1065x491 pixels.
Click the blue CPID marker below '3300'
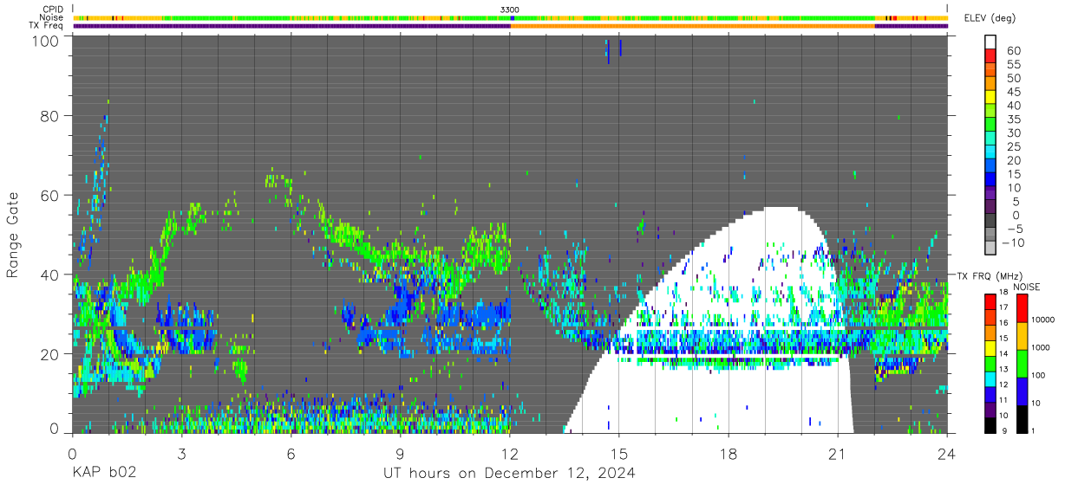(513, 17)
